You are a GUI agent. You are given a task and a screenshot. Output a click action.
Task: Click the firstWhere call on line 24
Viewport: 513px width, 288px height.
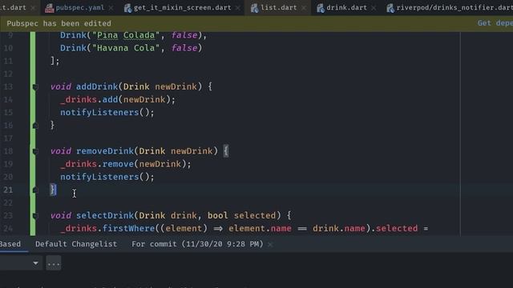tap(128, 228)
